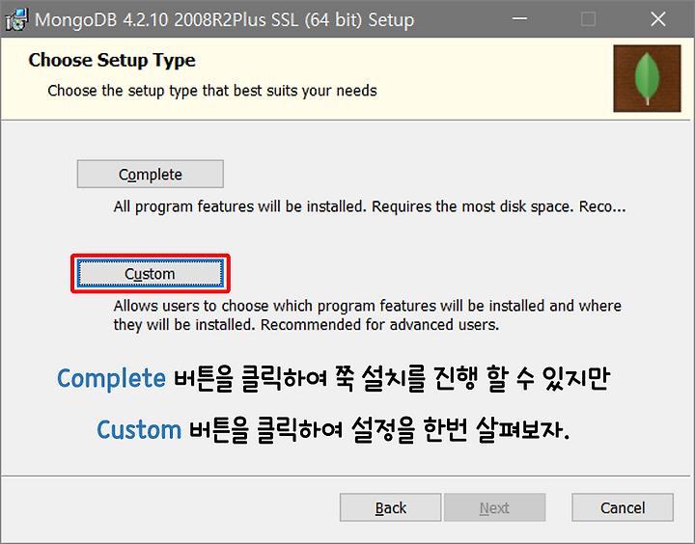Screen dimensions: 695x544
Task: Select the 'Choose Setup Type' heading
Action: coord(112,60)
